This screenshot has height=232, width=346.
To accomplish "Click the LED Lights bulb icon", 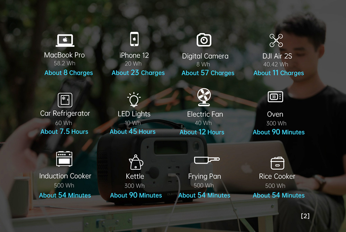I will [134, 100].
